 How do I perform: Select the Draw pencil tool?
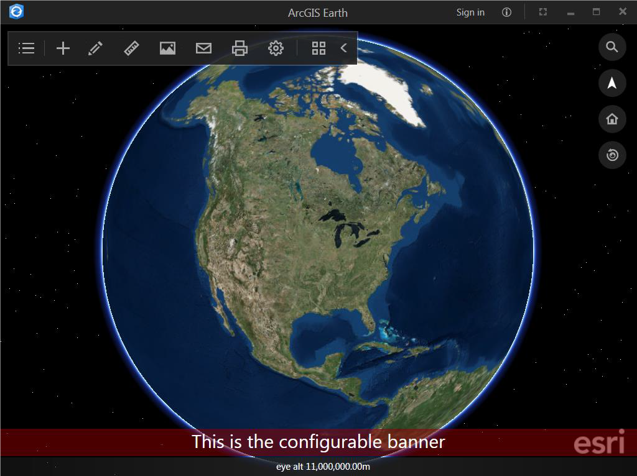click(x=95, y=48)
